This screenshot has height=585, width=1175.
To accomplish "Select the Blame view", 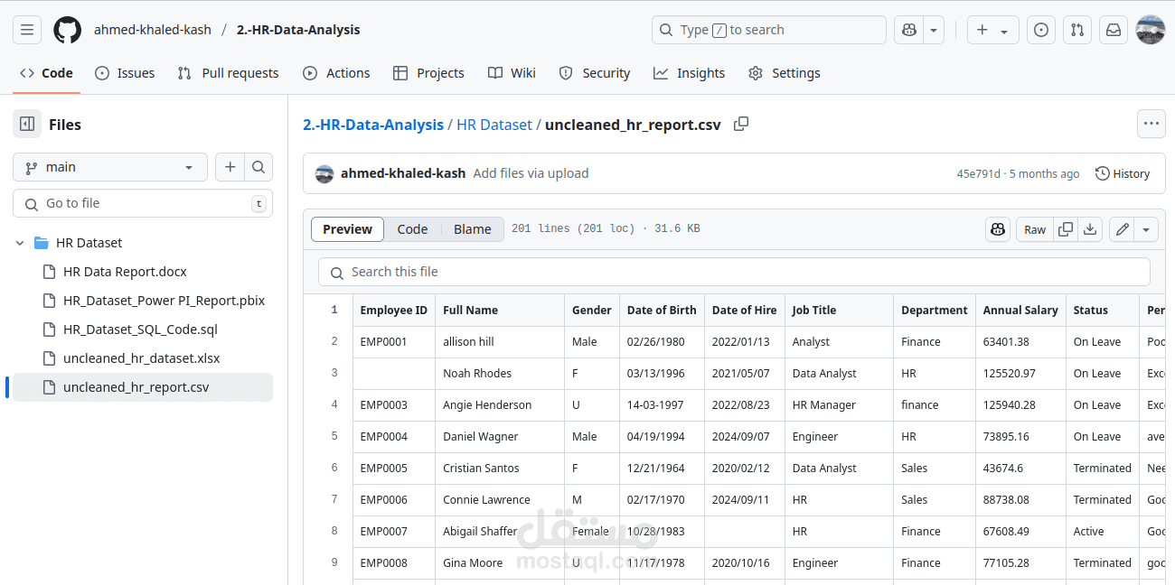I will click(x=472, y=228).
